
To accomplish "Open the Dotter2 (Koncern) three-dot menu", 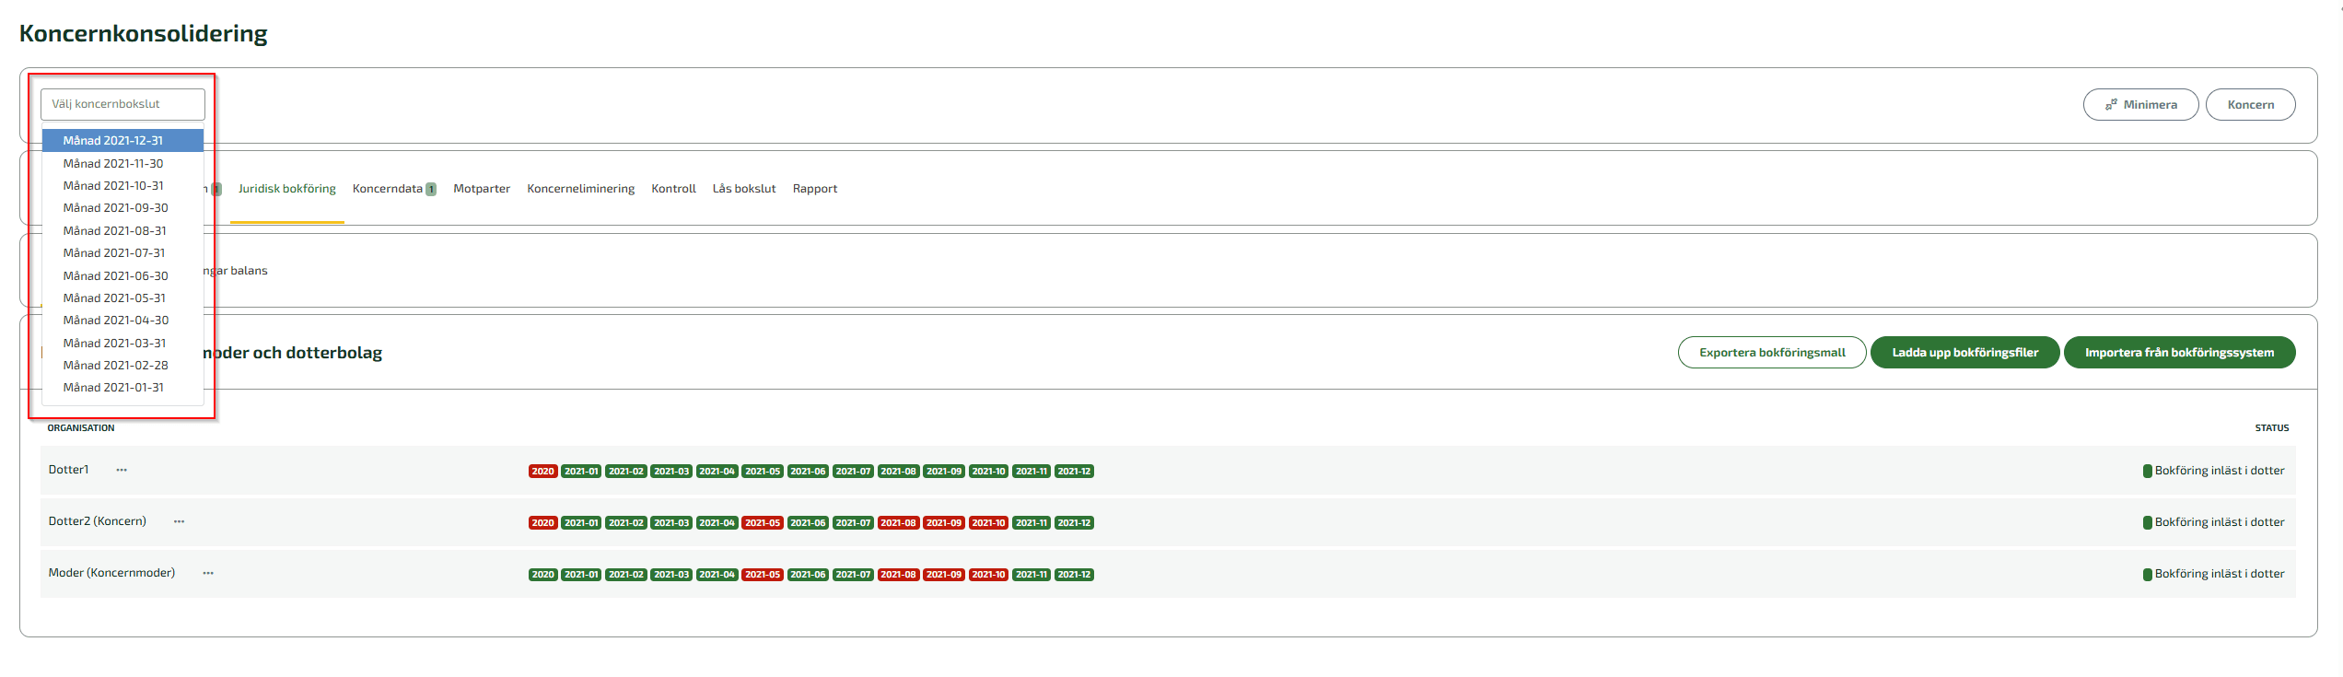I will pyautogui.click(x=179, y=521).
